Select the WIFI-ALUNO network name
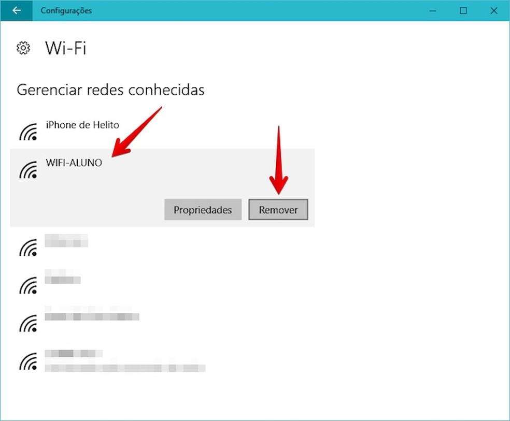 pos(74,163)
